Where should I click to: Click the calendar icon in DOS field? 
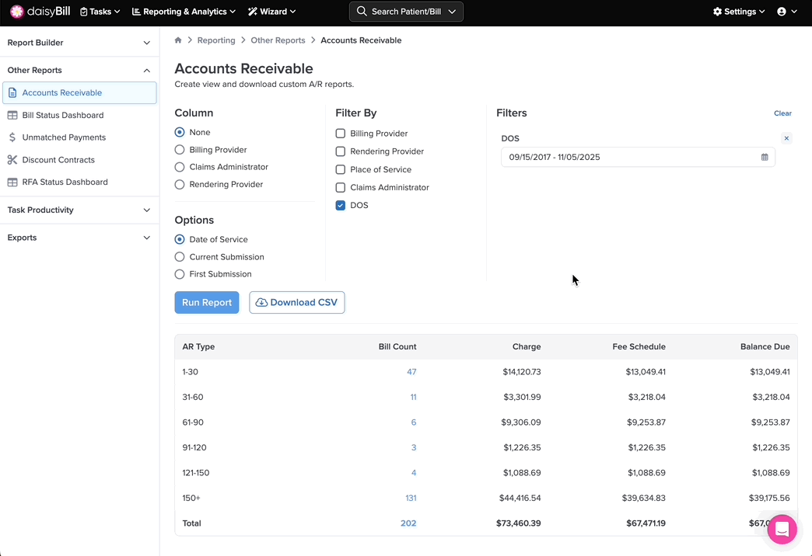(x=765, y=157)
